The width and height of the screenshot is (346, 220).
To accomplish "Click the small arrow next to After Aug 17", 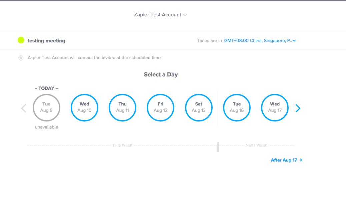I will click(x=301, y=160).
